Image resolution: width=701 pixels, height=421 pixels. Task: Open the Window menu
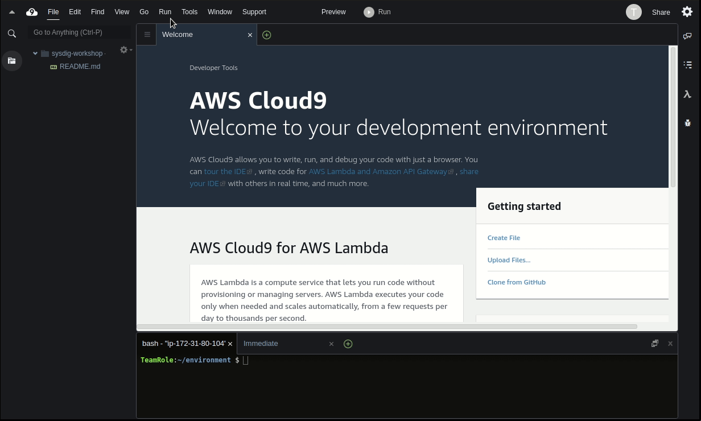[220, 12]
